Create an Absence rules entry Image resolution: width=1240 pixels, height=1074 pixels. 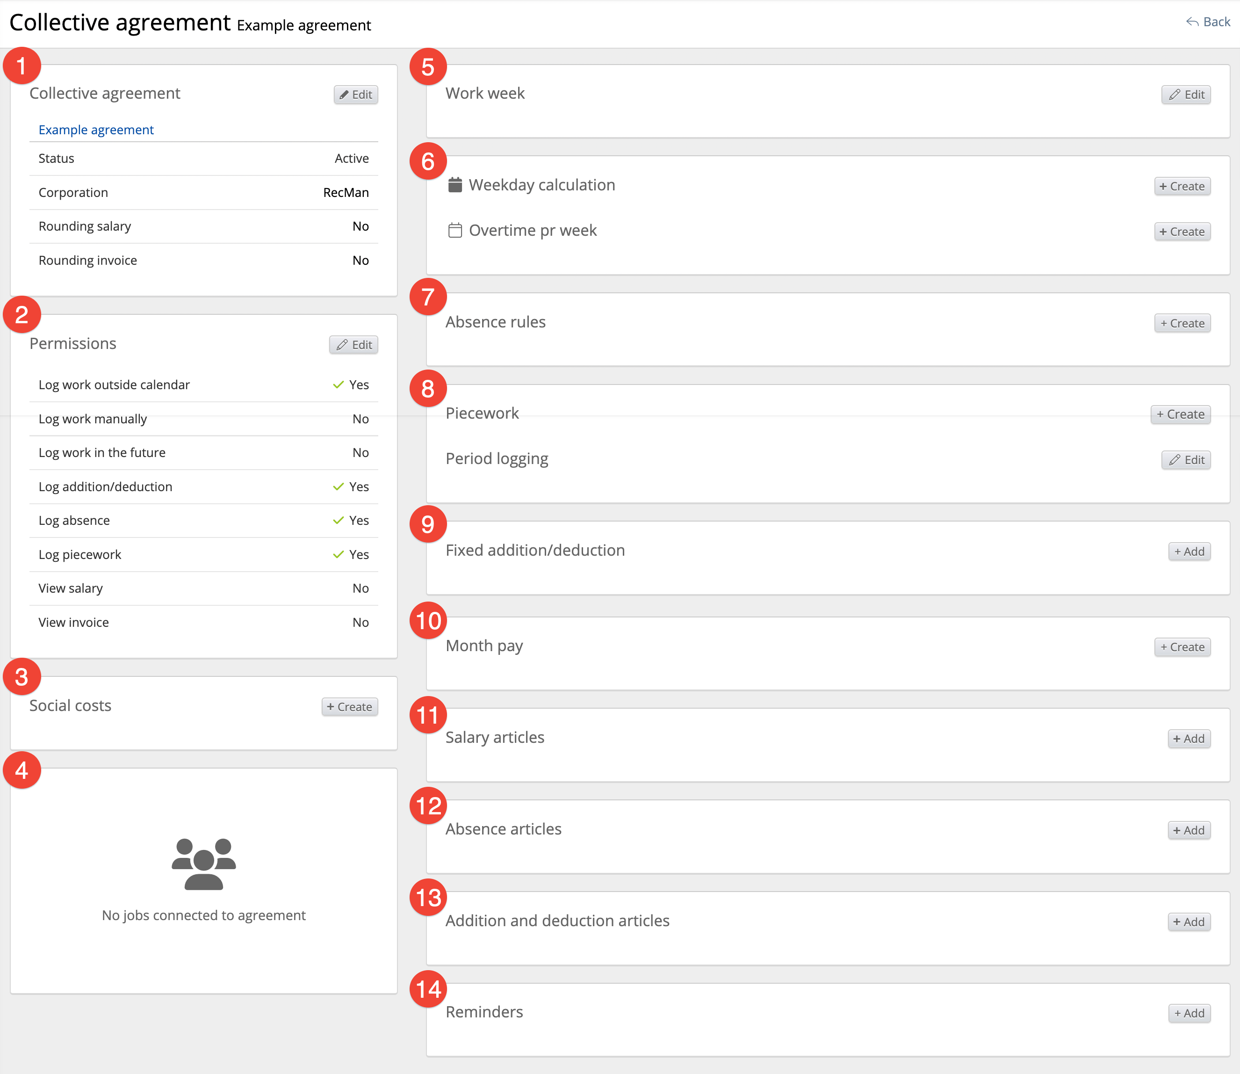(x=1182, y=324)
